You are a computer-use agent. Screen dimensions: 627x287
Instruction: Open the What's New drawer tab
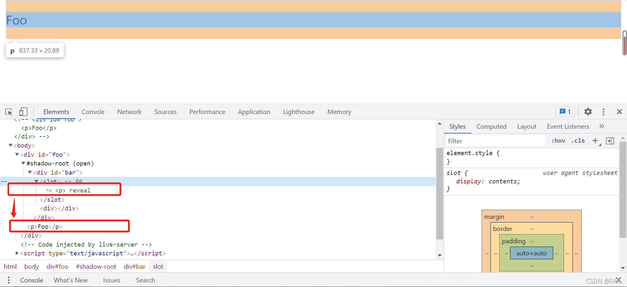click(71, 280)
